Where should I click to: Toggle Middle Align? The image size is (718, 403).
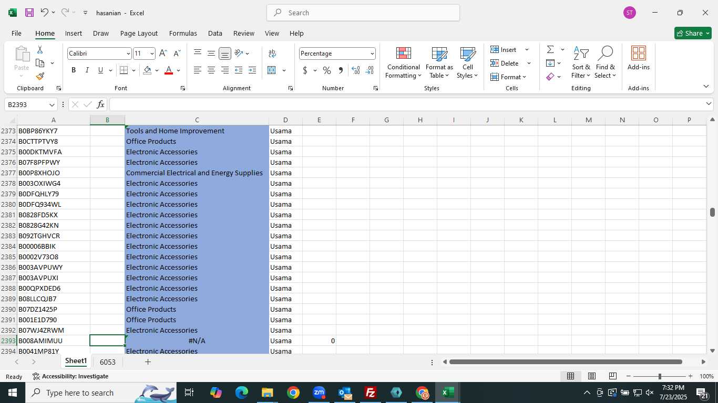(211, 53)
